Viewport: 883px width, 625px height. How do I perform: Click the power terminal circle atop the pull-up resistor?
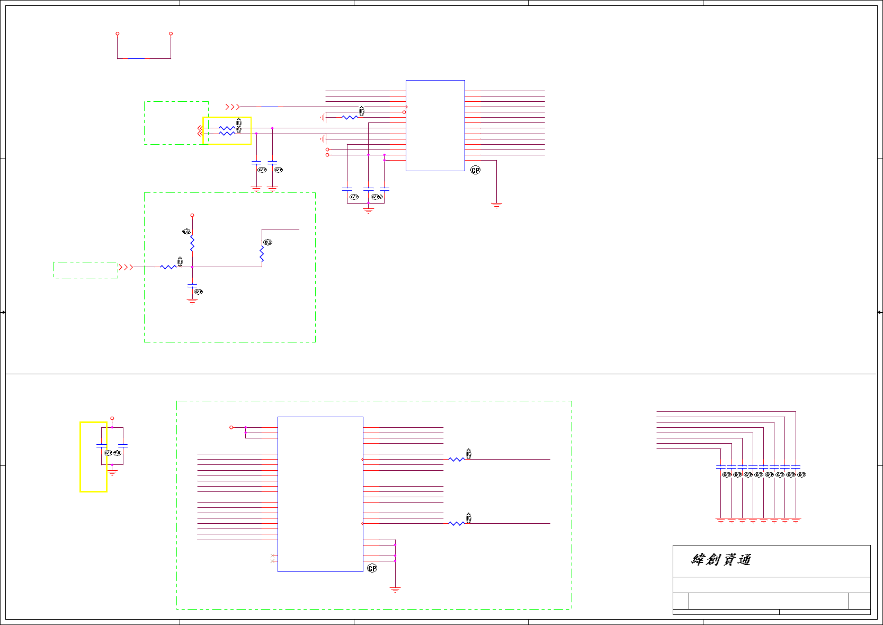pos(192,215)
